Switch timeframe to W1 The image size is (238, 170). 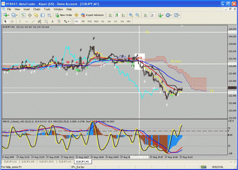tap(122, 21)
